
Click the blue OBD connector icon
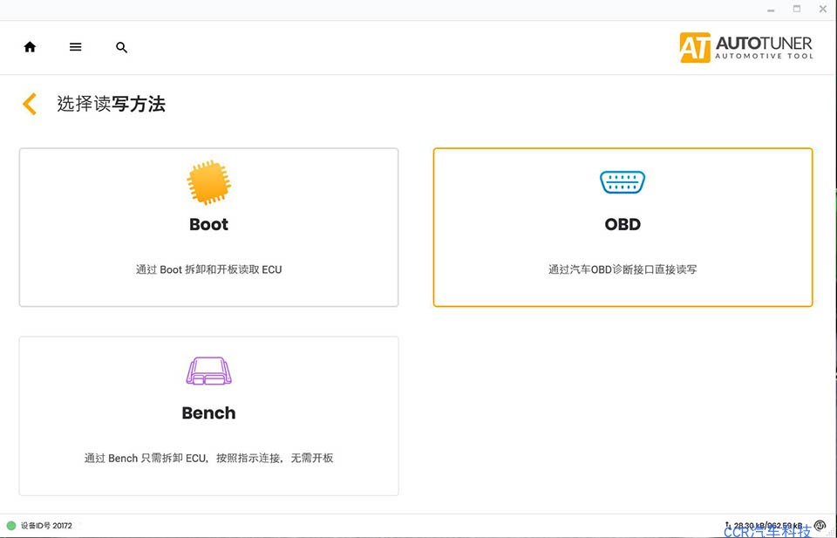623,182
